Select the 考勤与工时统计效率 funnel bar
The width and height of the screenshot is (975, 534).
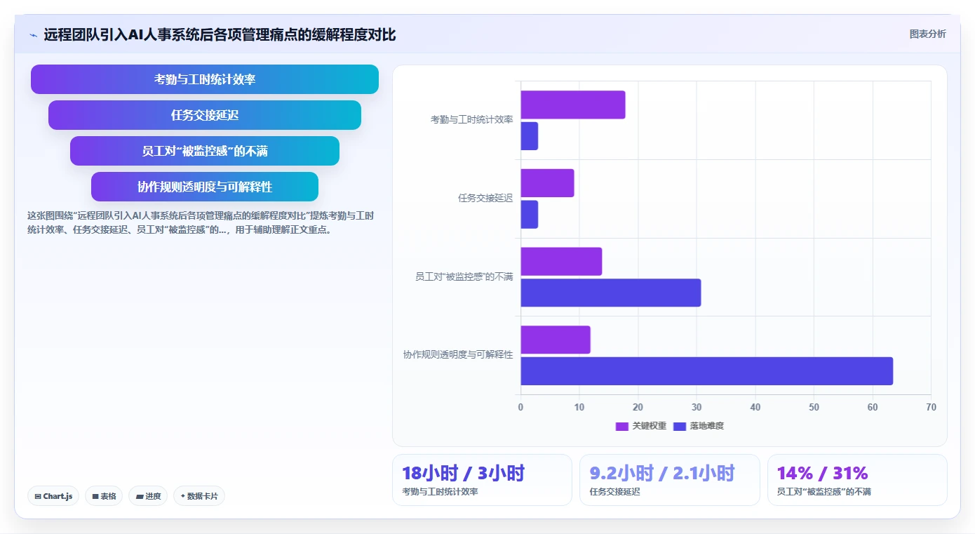point(205,79)
